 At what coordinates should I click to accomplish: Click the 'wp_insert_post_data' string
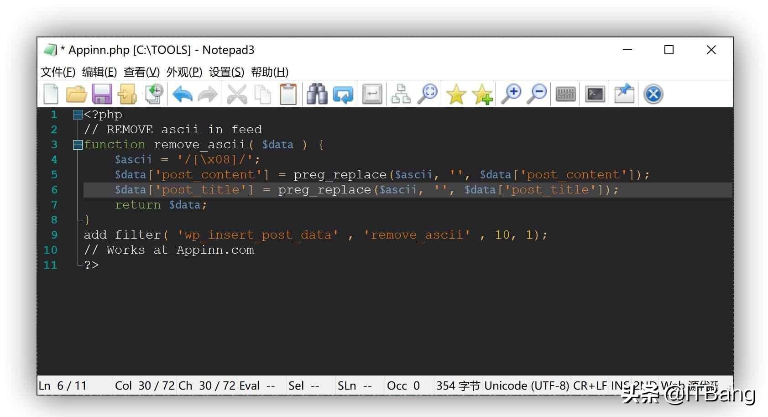click(x=258, y=235)
